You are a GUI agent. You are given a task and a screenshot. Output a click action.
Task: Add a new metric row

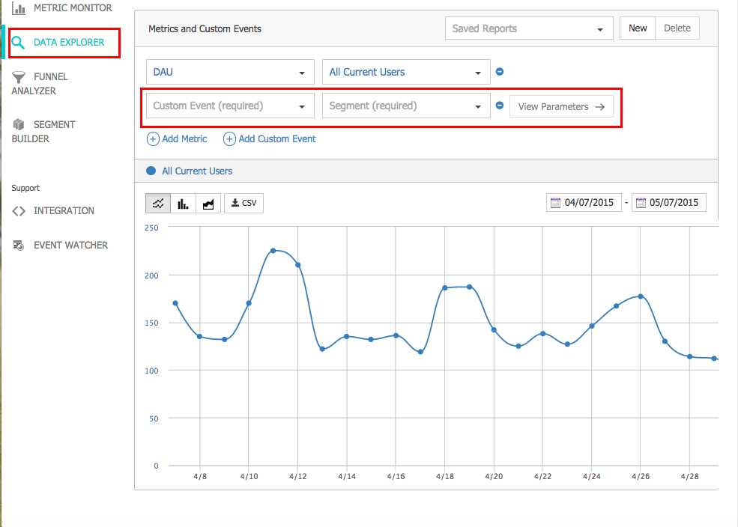[x=178, y=138]
